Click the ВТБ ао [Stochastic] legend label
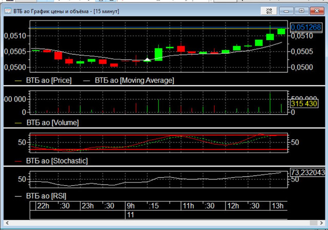 [57, 161]
